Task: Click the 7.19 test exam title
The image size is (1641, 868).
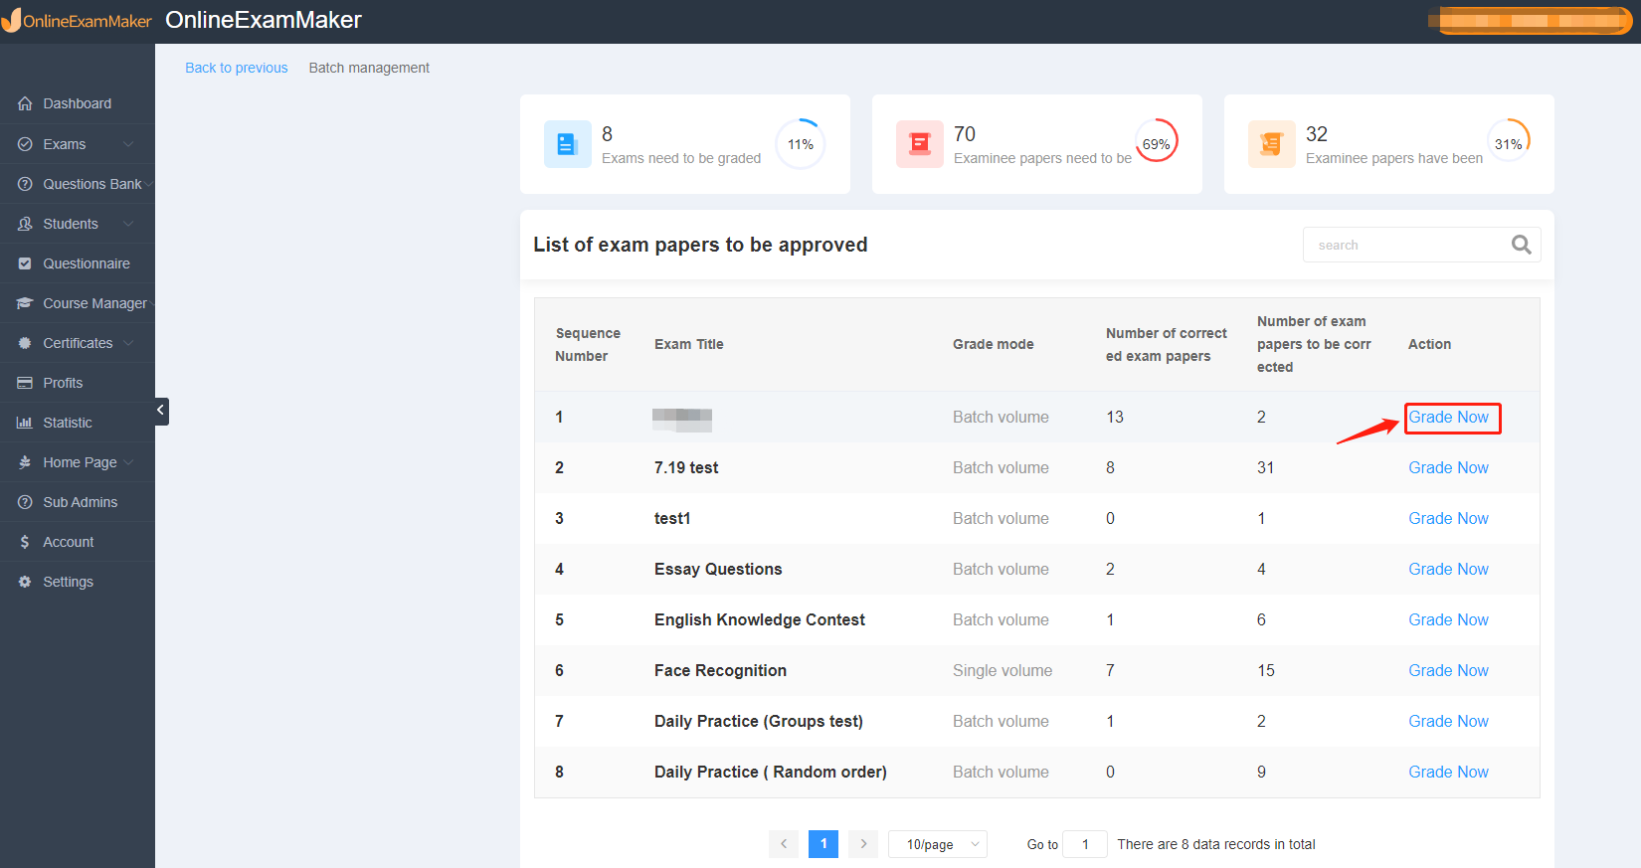Action: click(x=686, y=467)
